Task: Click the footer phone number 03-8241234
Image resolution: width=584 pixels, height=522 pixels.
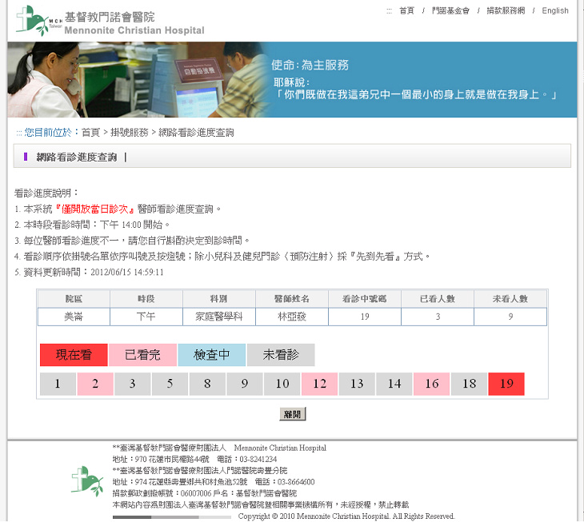Action: click(x=258, y=460)
